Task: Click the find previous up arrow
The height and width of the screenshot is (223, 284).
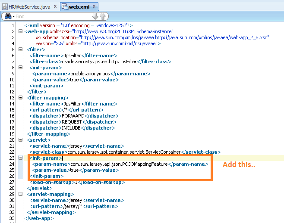Action: click(103, 16)
